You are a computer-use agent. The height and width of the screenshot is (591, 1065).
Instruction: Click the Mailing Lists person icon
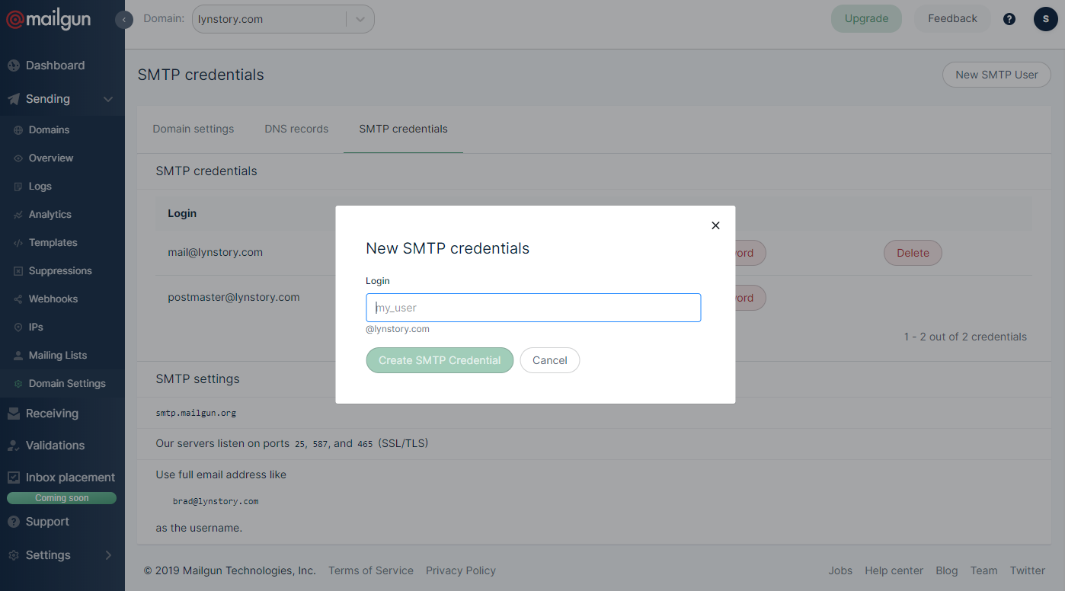[x=18, y=356]
